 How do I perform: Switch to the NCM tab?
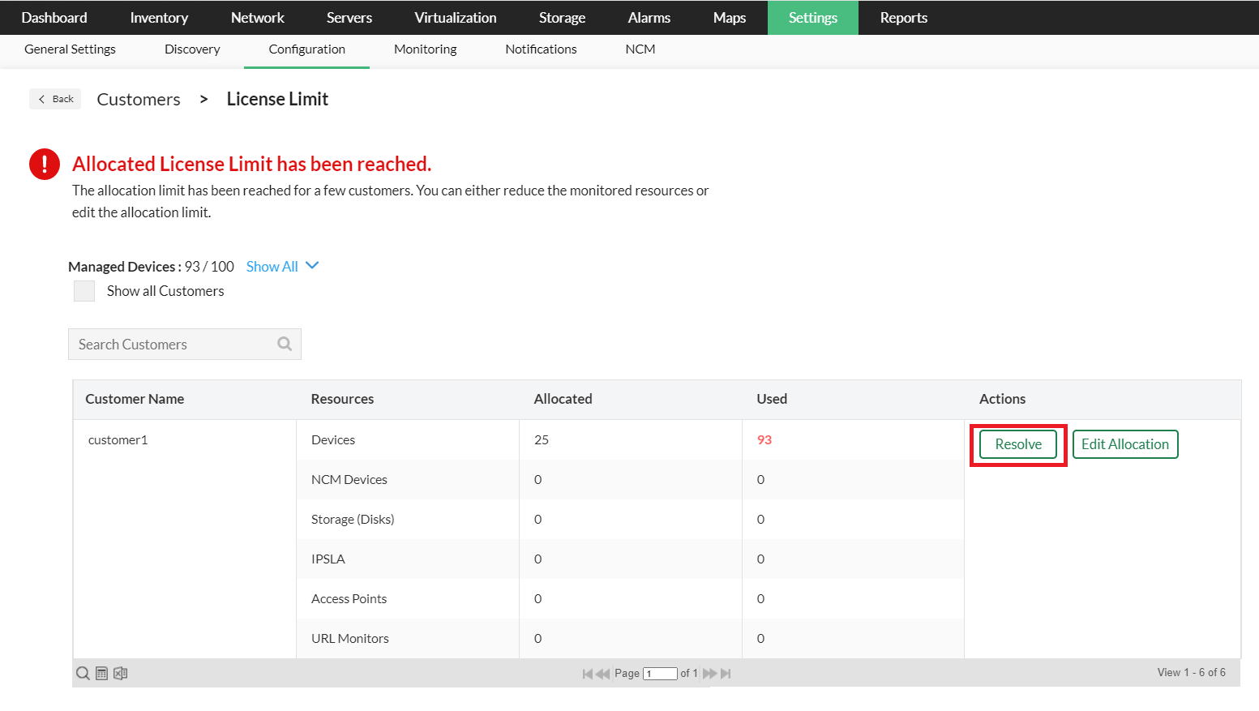[640, 49]
